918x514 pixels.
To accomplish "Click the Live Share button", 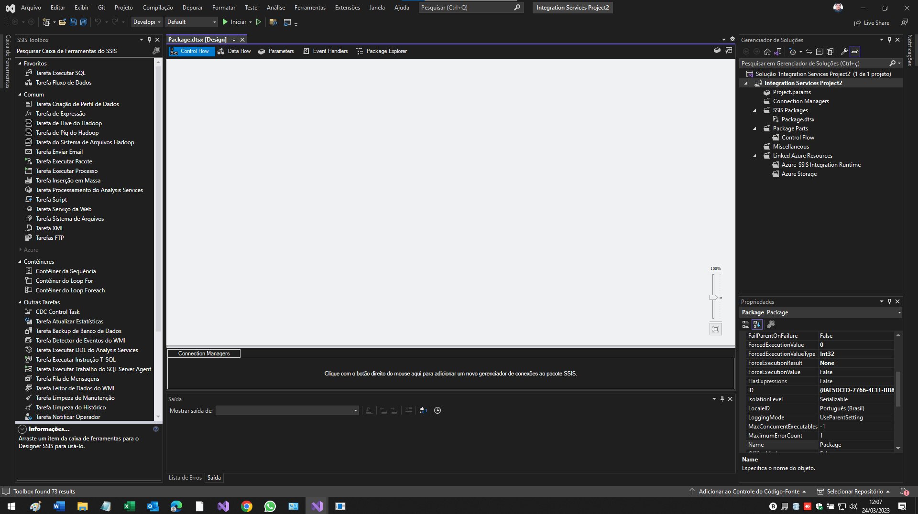I will coord(872,23).
